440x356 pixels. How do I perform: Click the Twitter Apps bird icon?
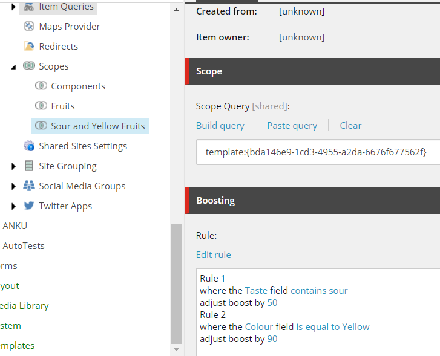tap(29, 206)
